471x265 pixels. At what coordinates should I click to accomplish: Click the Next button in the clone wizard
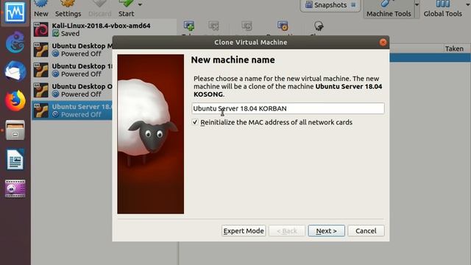pyautogui.click(x=326, y=230)
